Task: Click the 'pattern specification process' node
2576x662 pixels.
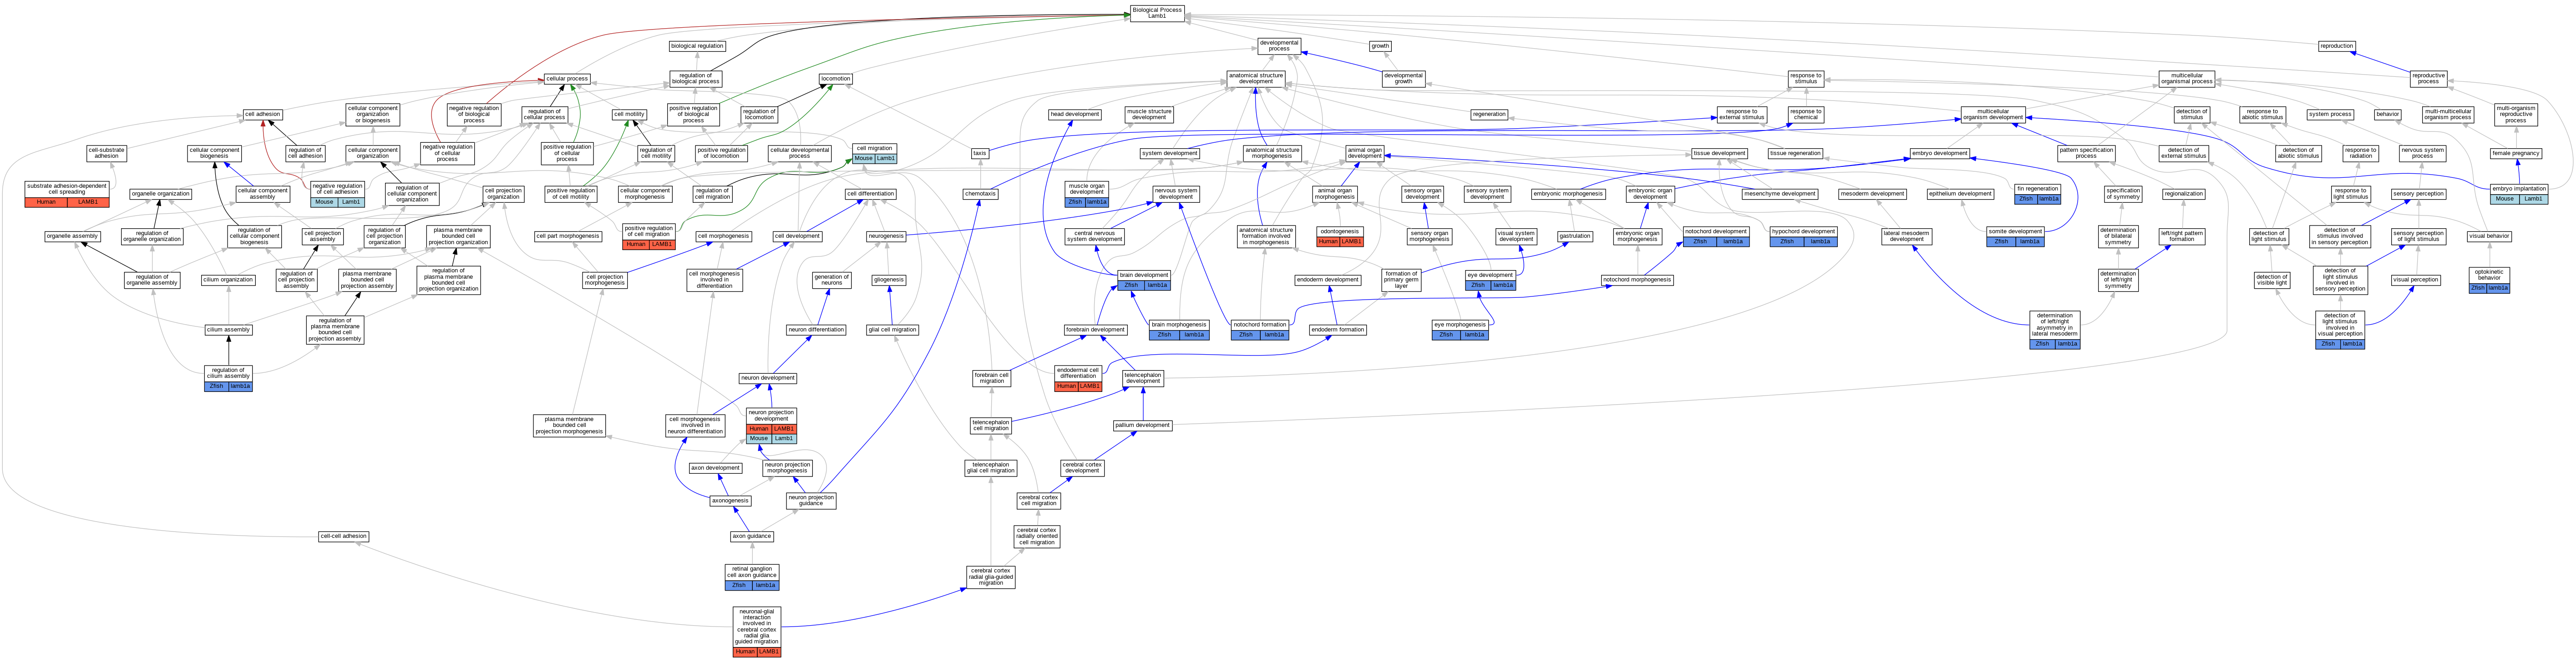Action: (2086, 154)
